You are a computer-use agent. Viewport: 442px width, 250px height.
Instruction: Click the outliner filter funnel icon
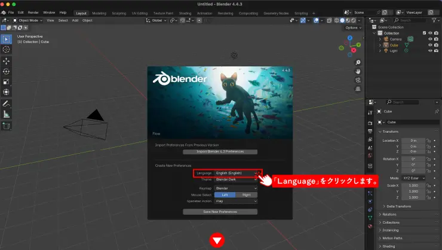(434, 20)
